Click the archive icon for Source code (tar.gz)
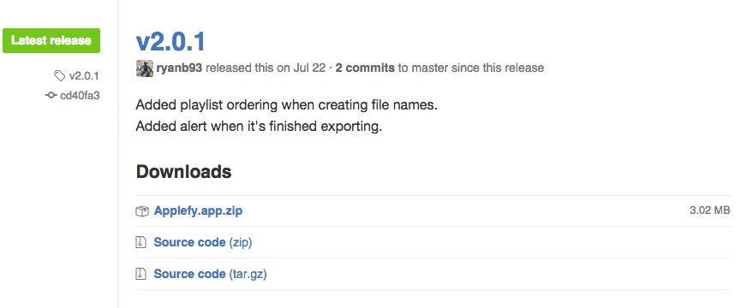This screenshot has height=308, width=741. 140,274
